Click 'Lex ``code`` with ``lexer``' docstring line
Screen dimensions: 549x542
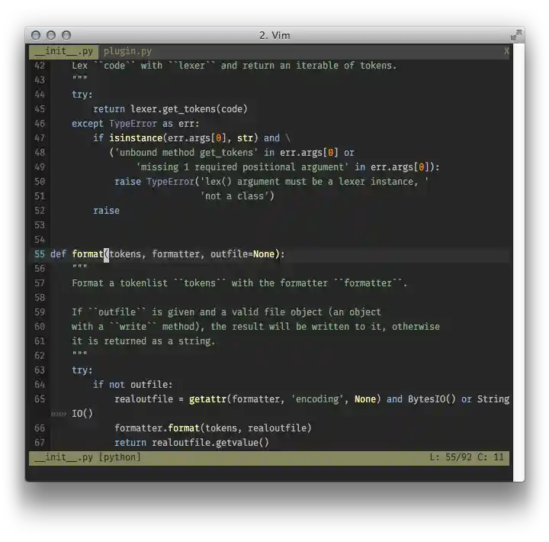tap(234, 66)
